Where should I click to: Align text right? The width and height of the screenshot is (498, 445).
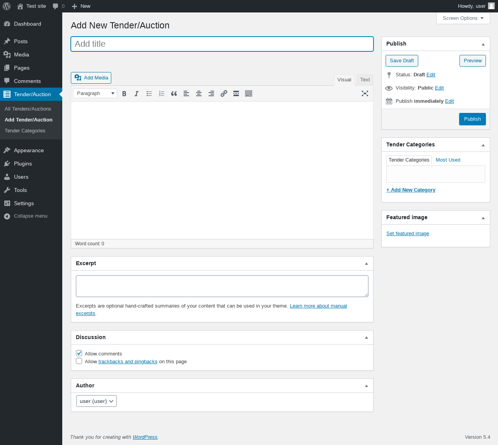click(211, 93)
